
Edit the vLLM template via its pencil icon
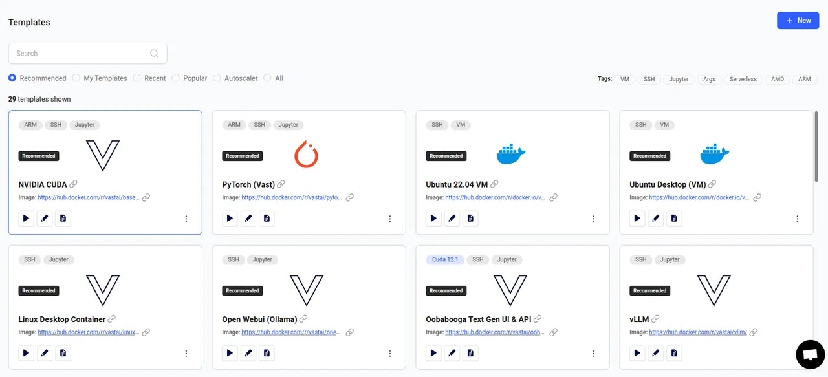(655, 352)
